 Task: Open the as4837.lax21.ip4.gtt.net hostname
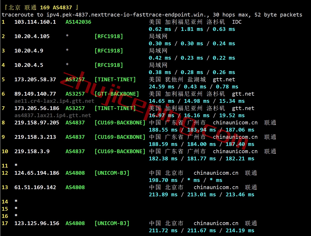pos(53,115)
